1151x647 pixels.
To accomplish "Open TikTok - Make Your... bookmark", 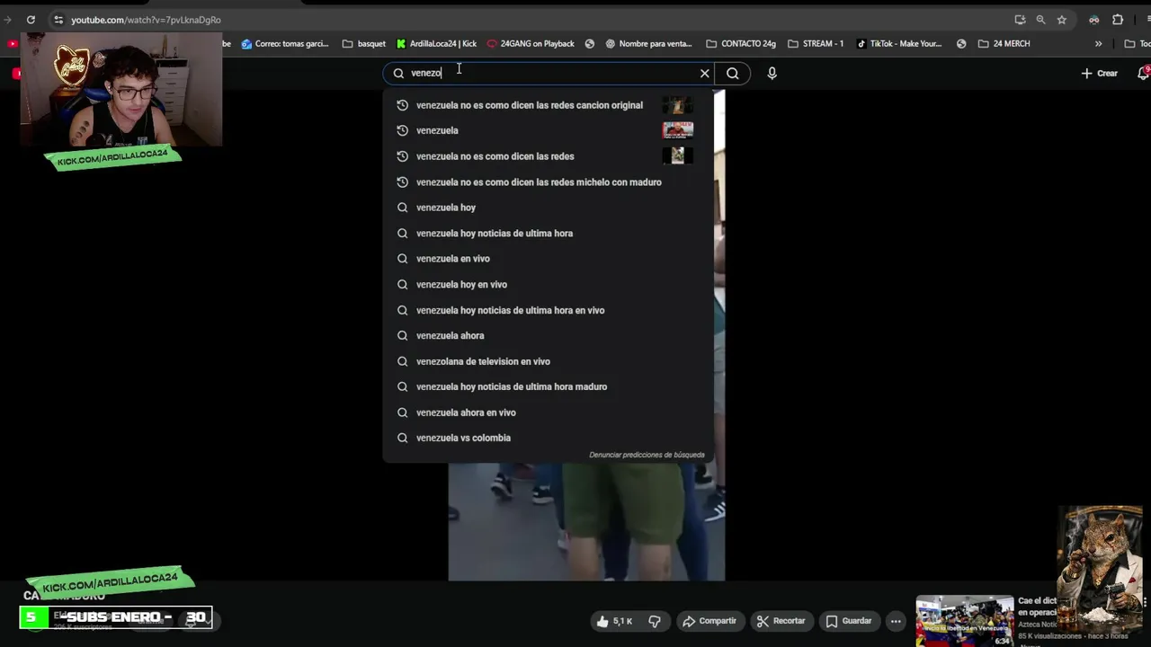I will (x=898, y=43).
